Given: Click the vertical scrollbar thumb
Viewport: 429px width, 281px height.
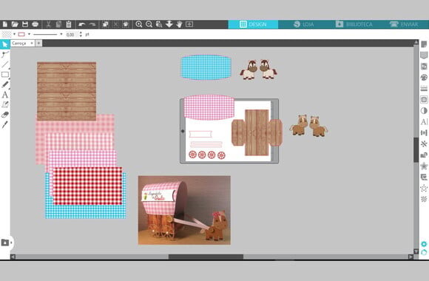Looking at the screenshot, I should [416, 149].
